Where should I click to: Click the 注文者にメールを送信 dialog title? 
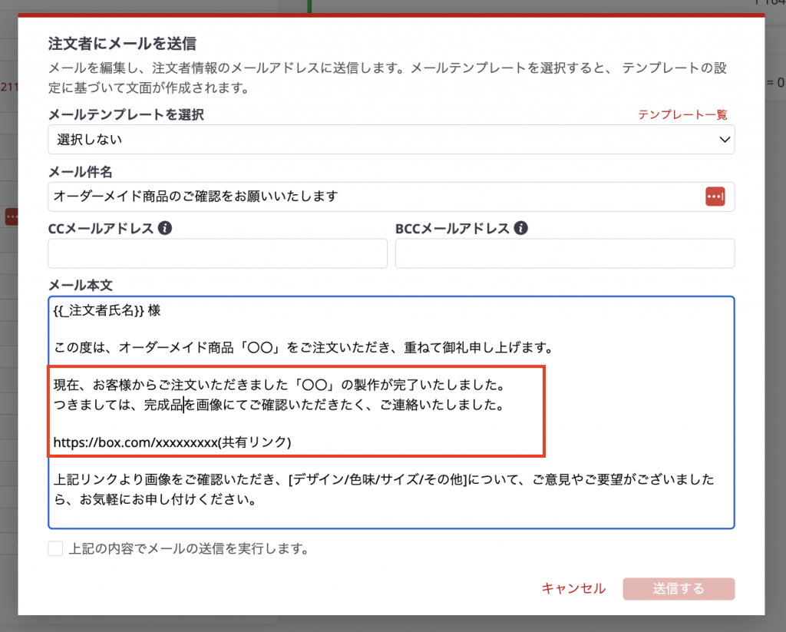tap(122, 44)
